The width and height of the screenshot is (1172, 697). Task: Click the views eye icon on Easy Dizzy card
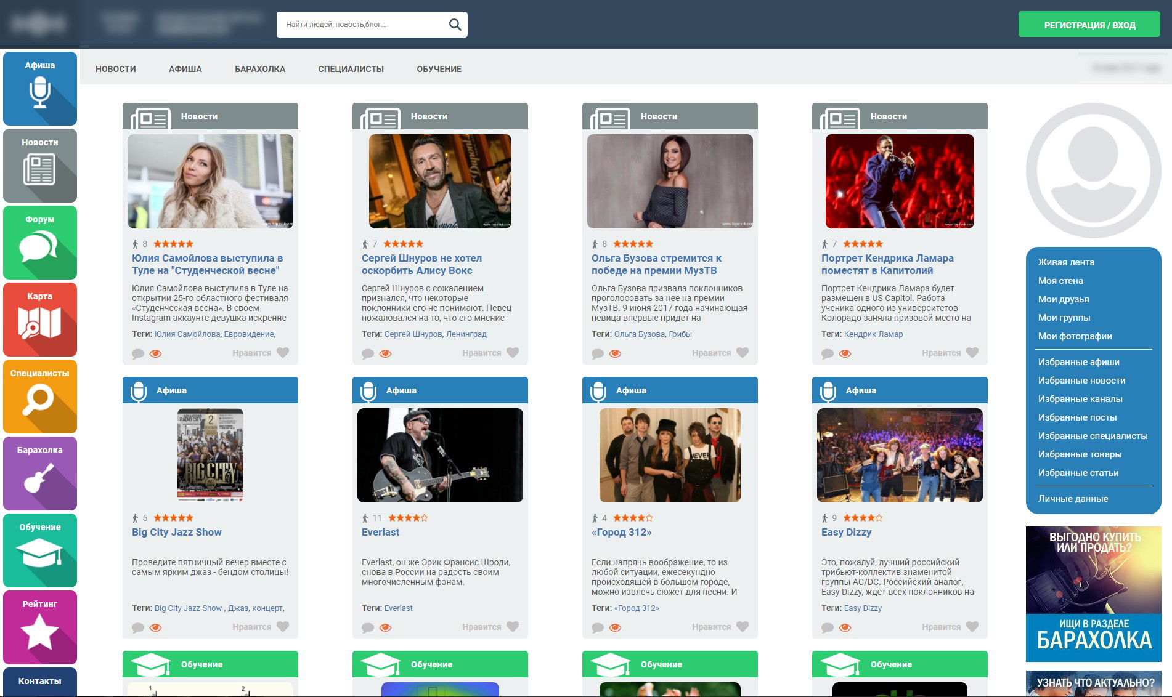[x=845, y=627]
